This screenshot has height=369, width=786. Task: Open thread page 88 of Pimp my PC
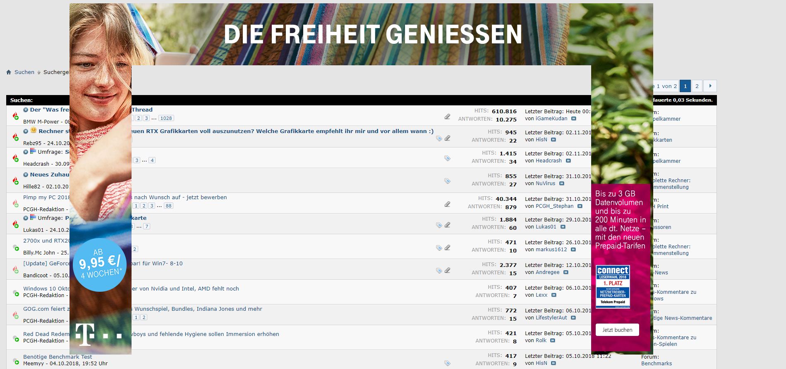[168, 206]
